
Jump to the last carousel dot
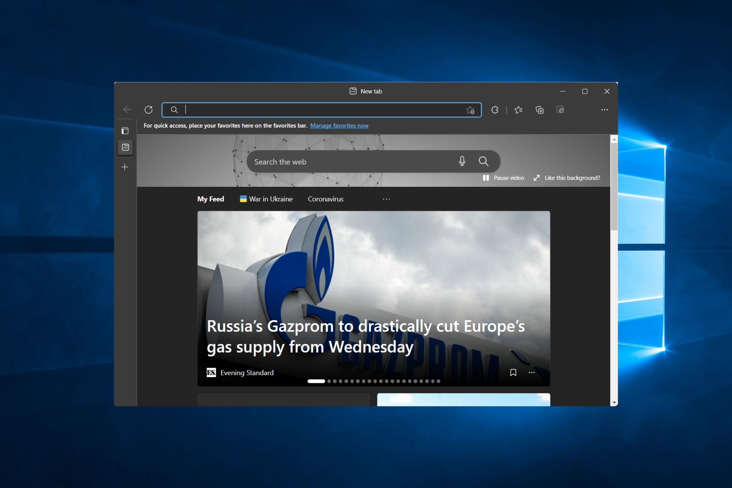(x=438, y=381)
